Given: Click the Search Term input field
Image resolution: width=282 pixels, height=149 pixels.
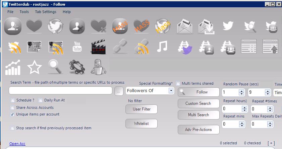Looking at the screenshot, I should (x=60, y=91).
